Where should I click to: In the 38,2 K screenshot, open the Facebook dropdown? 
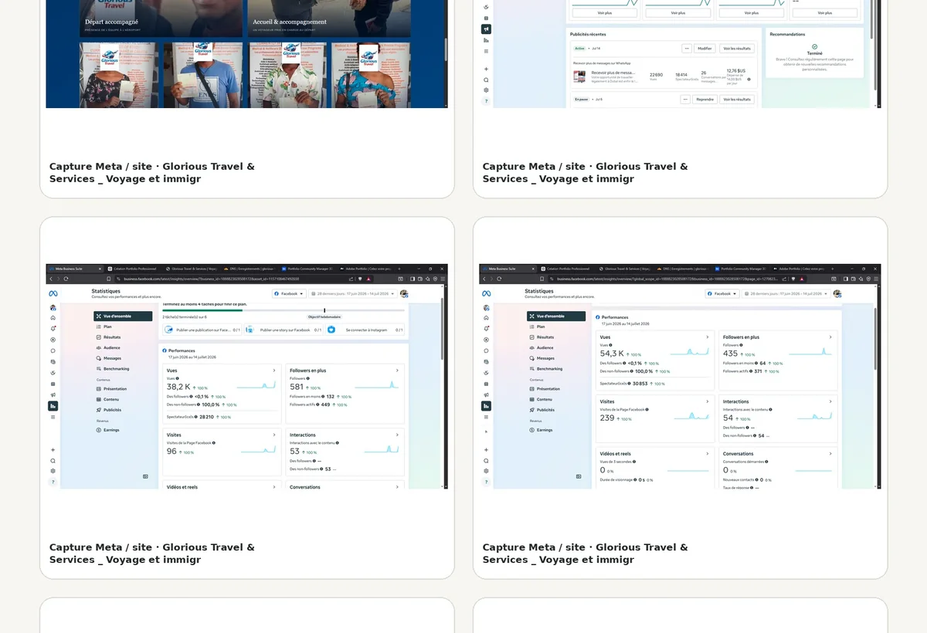tap(289, 294)
